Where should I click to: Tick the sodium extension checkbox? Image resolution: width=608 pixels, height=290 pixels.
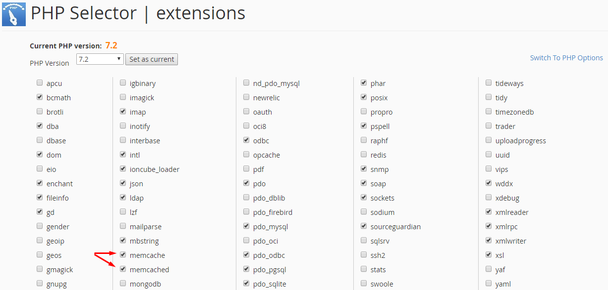pos(364,212)
